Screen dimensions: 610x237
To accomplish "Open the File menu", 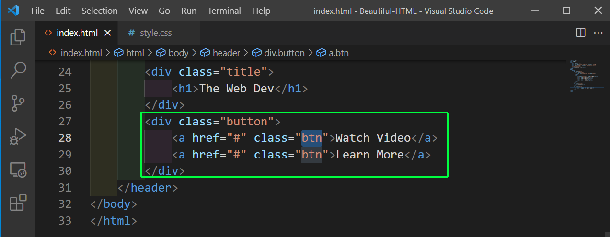I will click(x=38, y=11).
